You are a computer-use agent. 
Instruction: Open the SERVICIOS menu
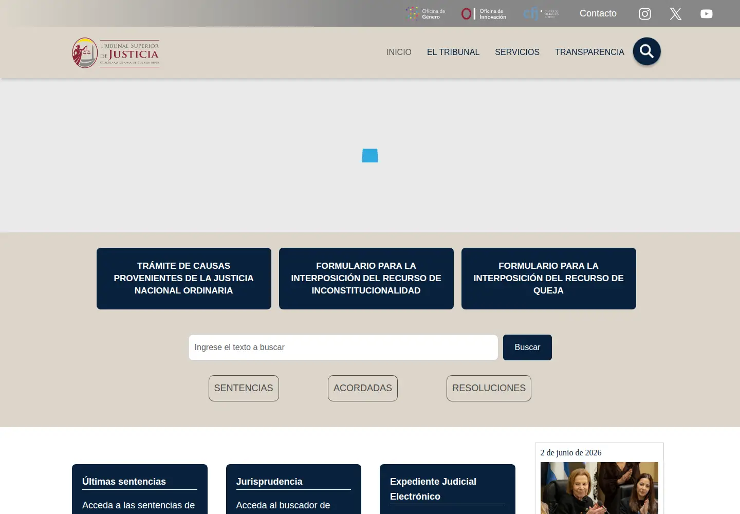[517, 52]
